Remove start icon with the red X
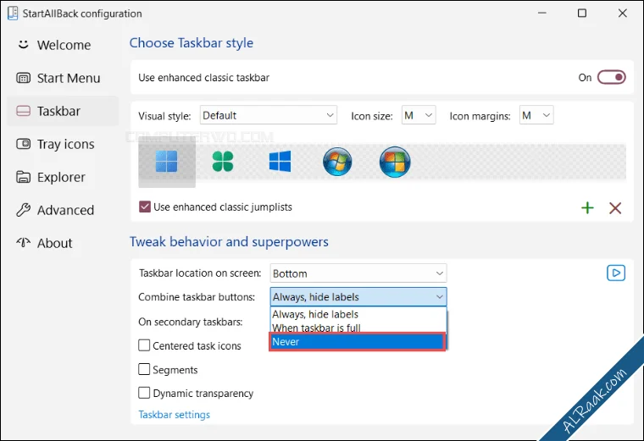This screenshot has height=441, width=644. click(615, 207)
